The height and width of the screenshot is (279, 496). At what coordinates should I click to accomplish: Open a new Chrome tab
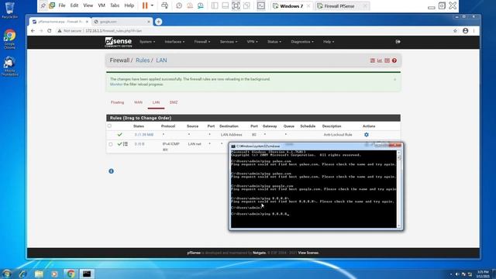point(158,22)
